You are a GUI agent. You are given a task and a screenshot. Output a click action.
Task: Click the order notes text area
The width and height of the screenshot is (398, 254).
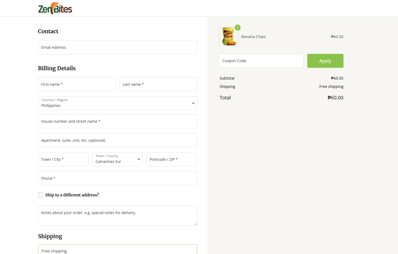coord(117,216)
